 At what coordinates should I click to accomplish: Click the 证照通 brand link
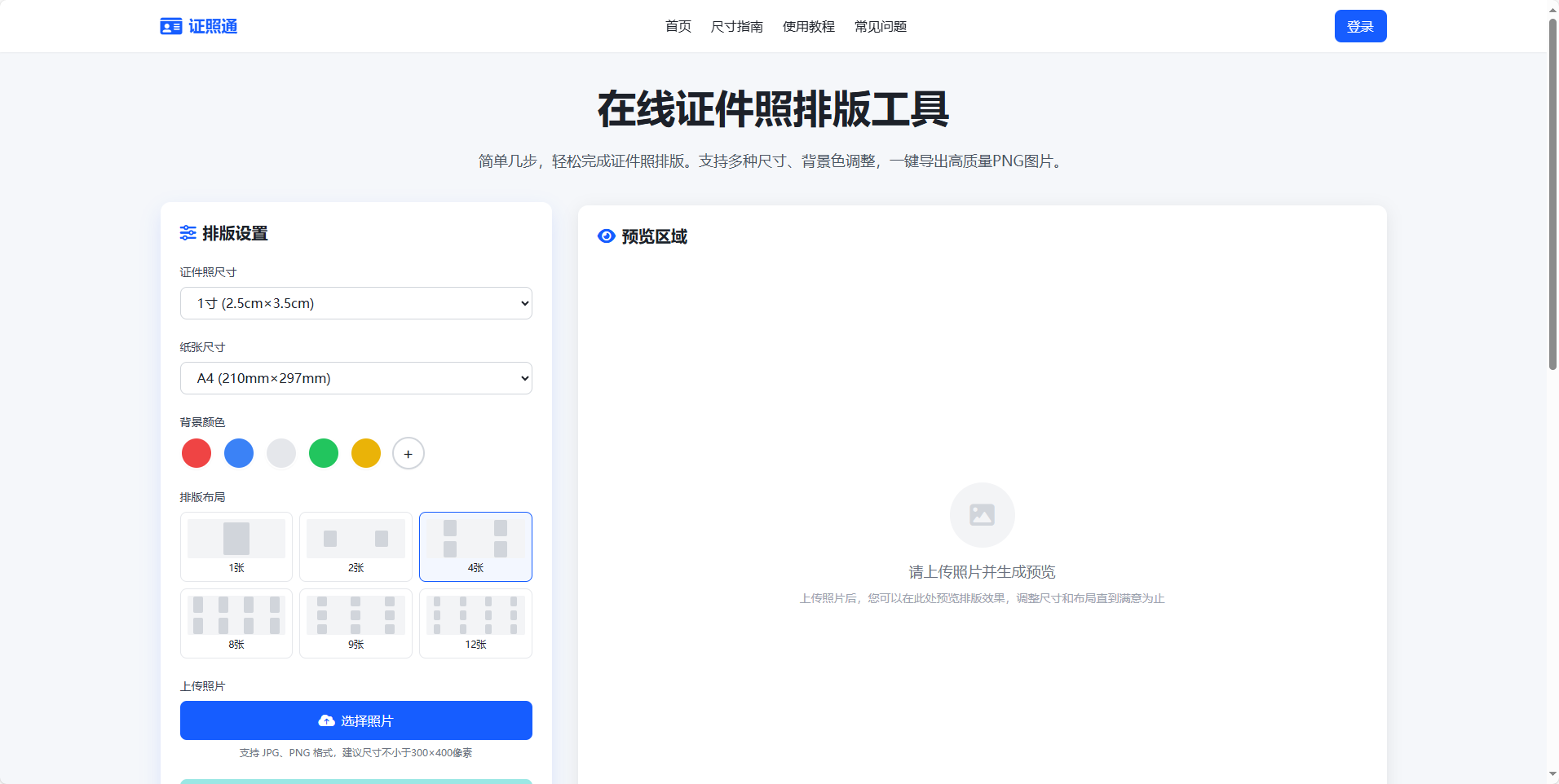[199, 27]
